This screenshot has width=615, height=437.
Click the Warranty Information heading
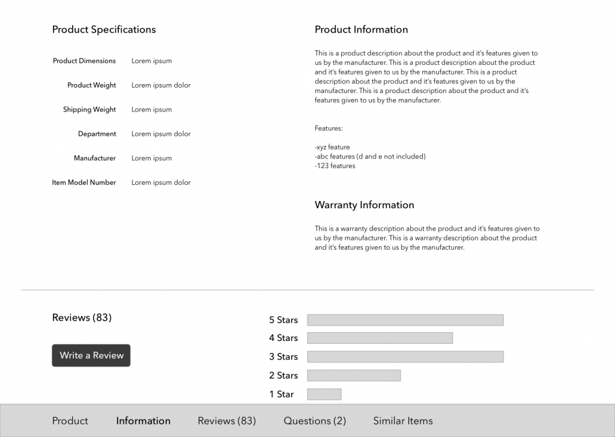(x=364, y=205)
